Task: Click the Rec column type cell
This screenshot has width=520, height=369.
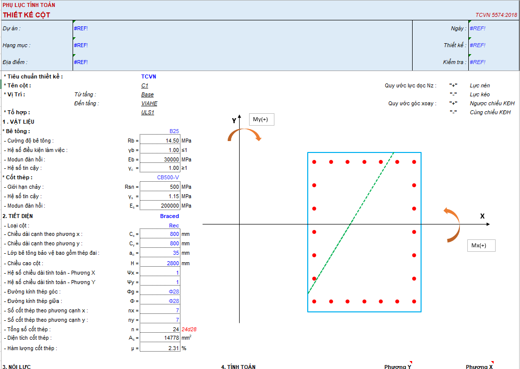Action: coord(174,225)
